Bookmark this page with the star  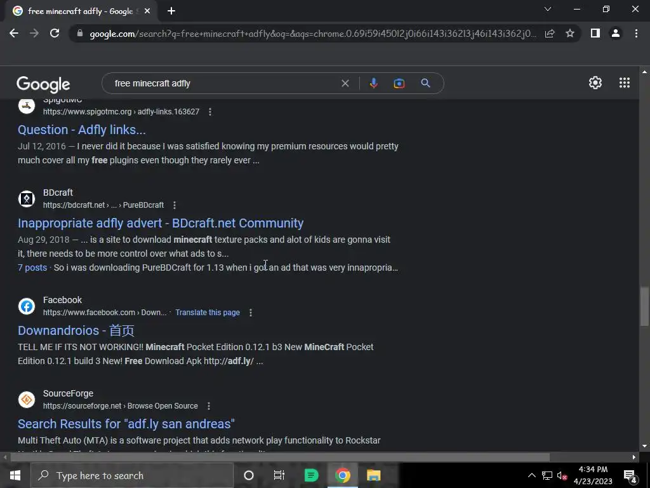pyautogui.click(x=570, y=33)
